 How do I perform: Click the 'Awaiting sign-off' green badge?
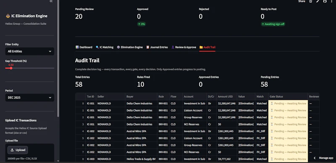273,24
